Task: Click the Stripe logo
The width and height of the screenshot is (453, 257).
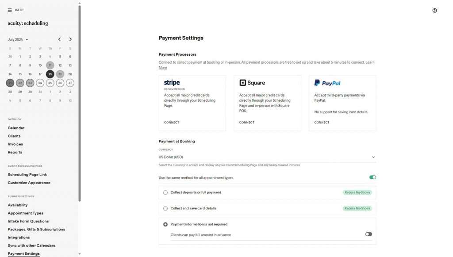Action: click(172, 83)
